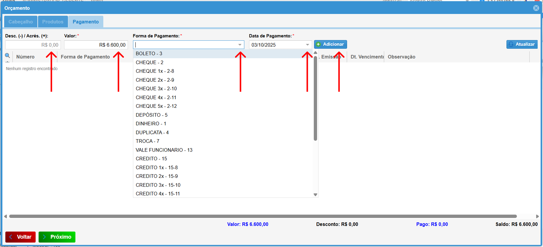The height and width of the screenshot is (247, 543).
Task: Click the horizontal scrollbar left arrow
Action: (x=5, y=216)
